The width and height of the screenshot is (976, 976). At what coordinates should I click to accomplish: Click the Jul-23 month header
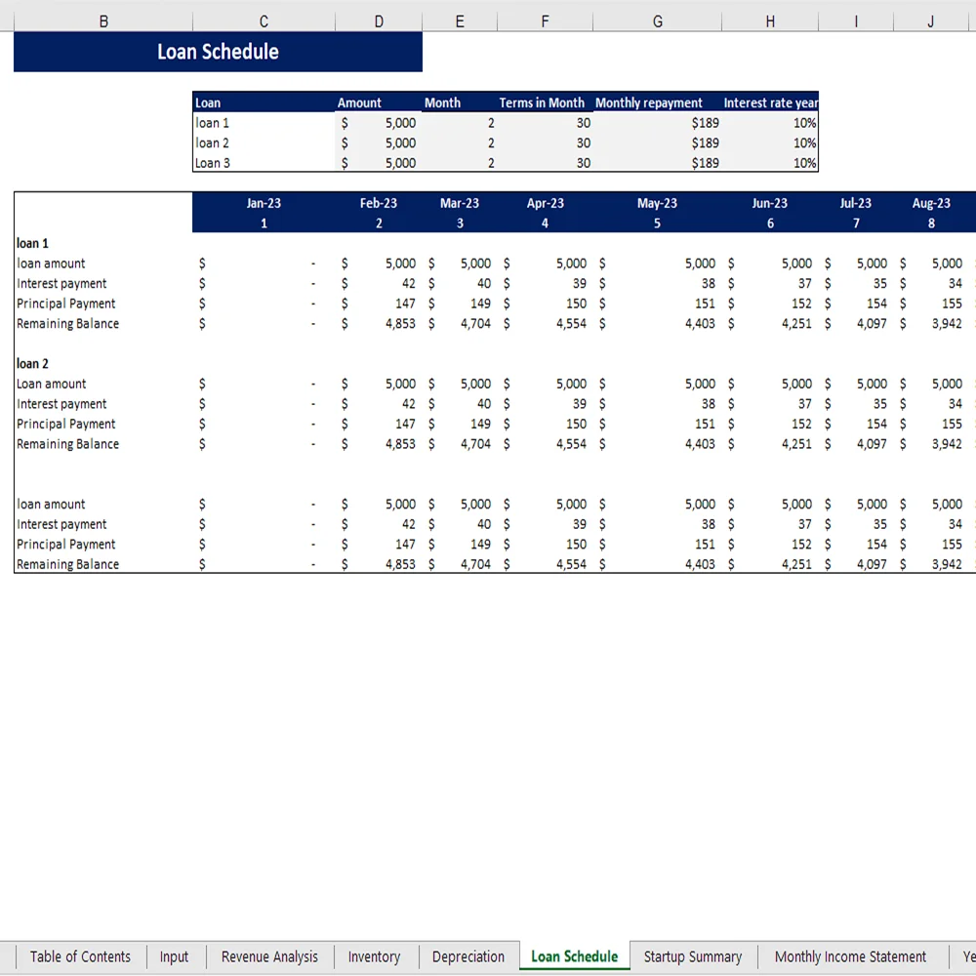point(856,203)
